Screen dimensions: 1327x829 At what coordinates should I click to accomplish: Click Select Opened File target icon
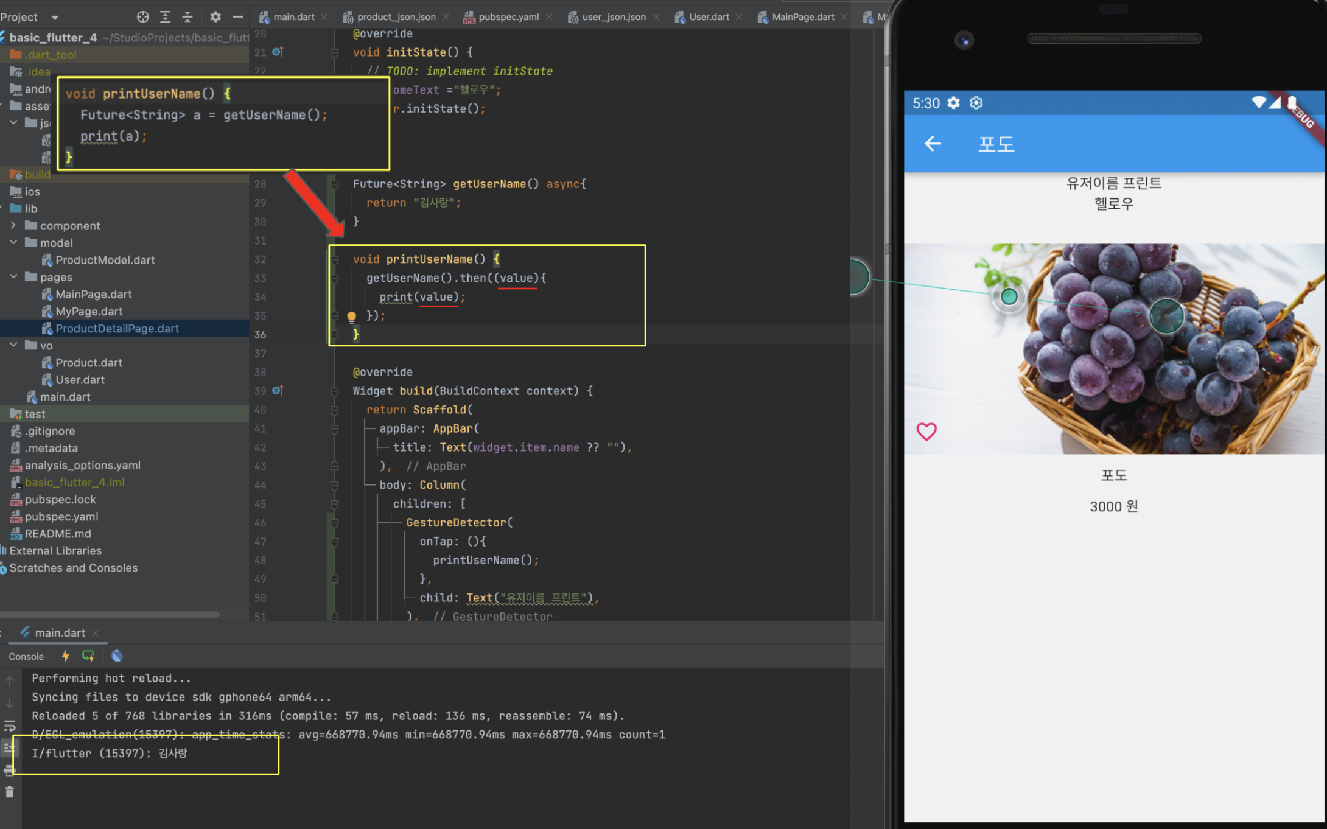pos(142,17)
